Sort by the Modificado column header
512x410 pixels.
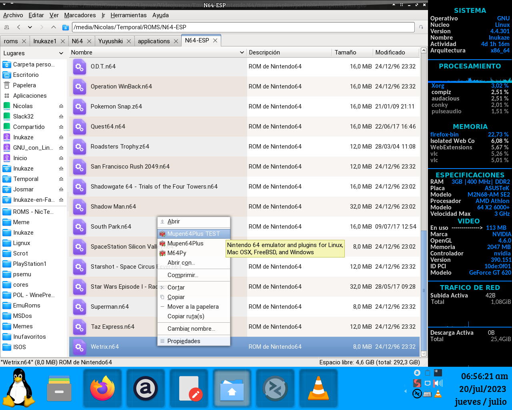[x=396, y=52]
